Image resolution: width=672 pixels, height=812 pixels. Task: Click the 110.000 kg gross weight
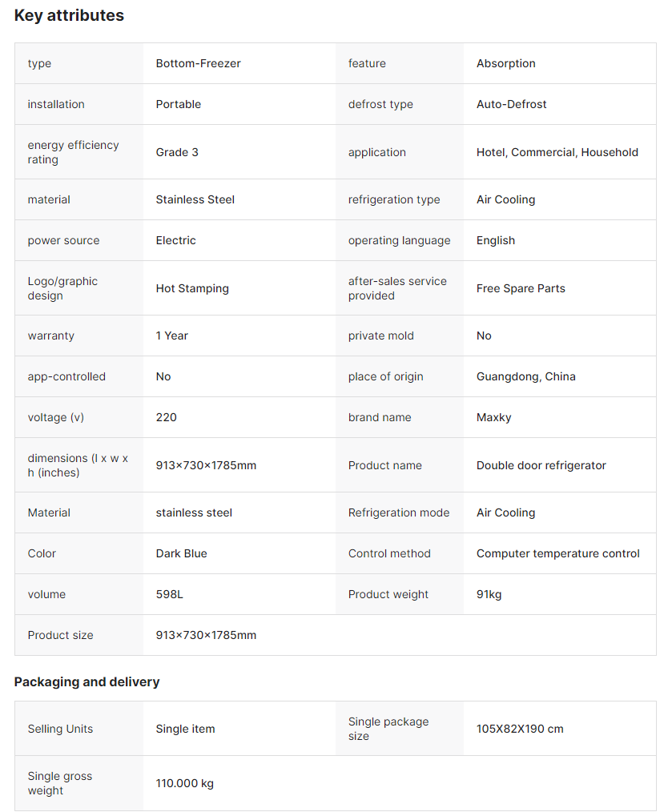(184, 783)
